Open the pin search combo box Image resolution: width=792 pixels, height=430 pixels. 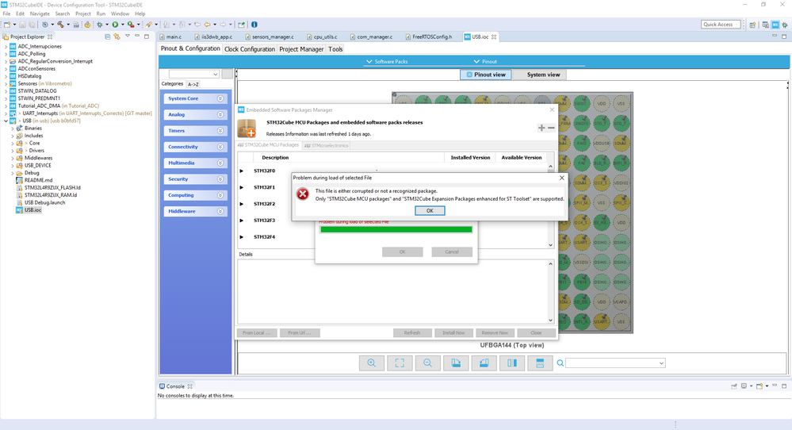[x=615, y=363]
